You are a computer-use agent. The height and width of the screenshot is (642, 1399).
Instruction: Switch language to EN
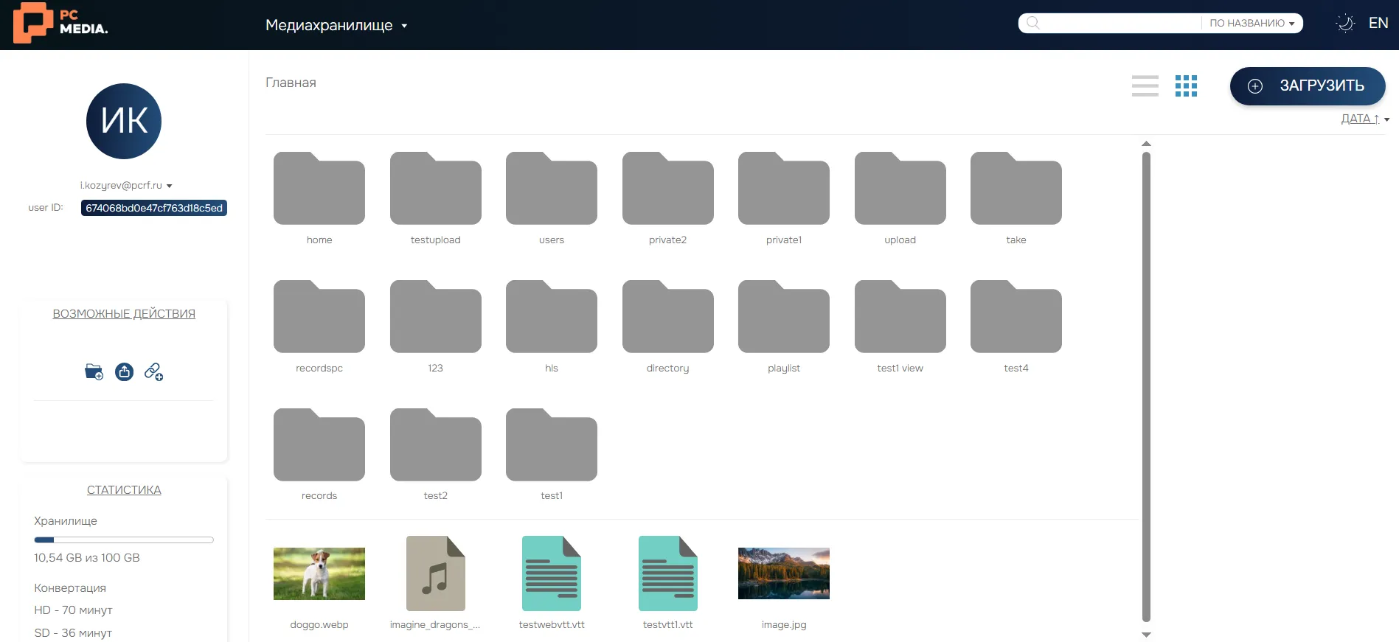tap(1378, 23)
